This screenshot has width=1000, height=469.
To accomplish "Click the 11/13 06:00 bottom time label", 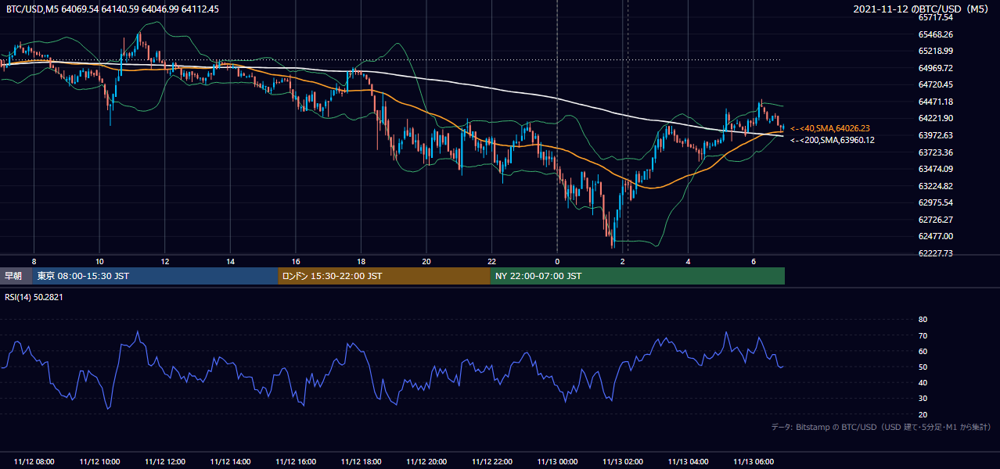I will (x=753, y=461).
